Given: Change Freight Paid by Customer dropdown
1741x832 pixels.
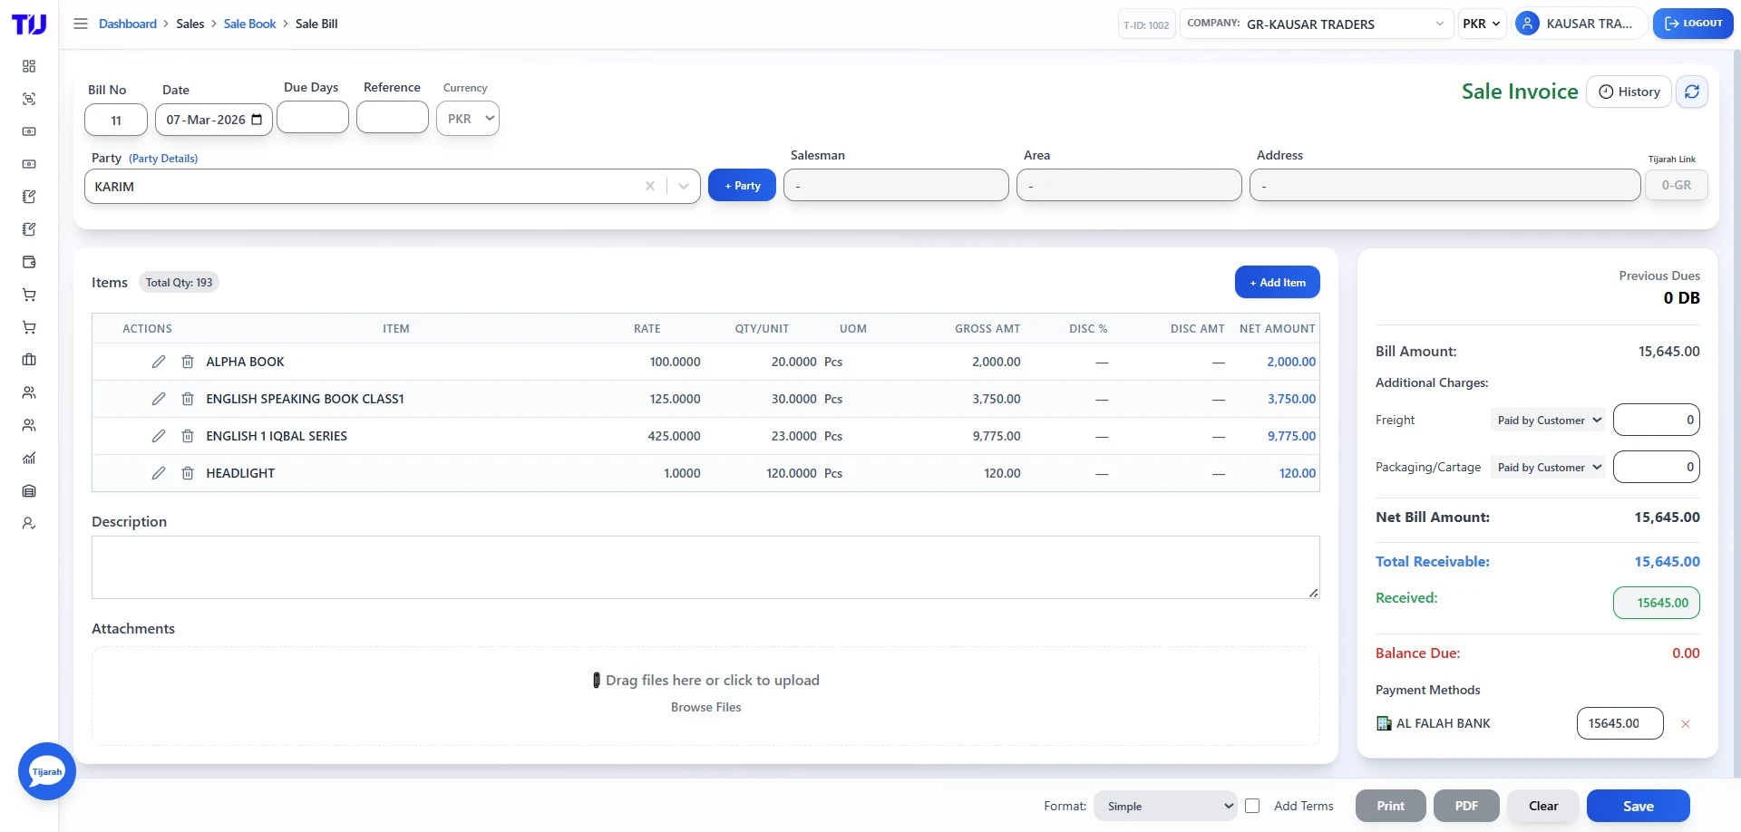Looking at the screenshot, I should [1547, 420].
